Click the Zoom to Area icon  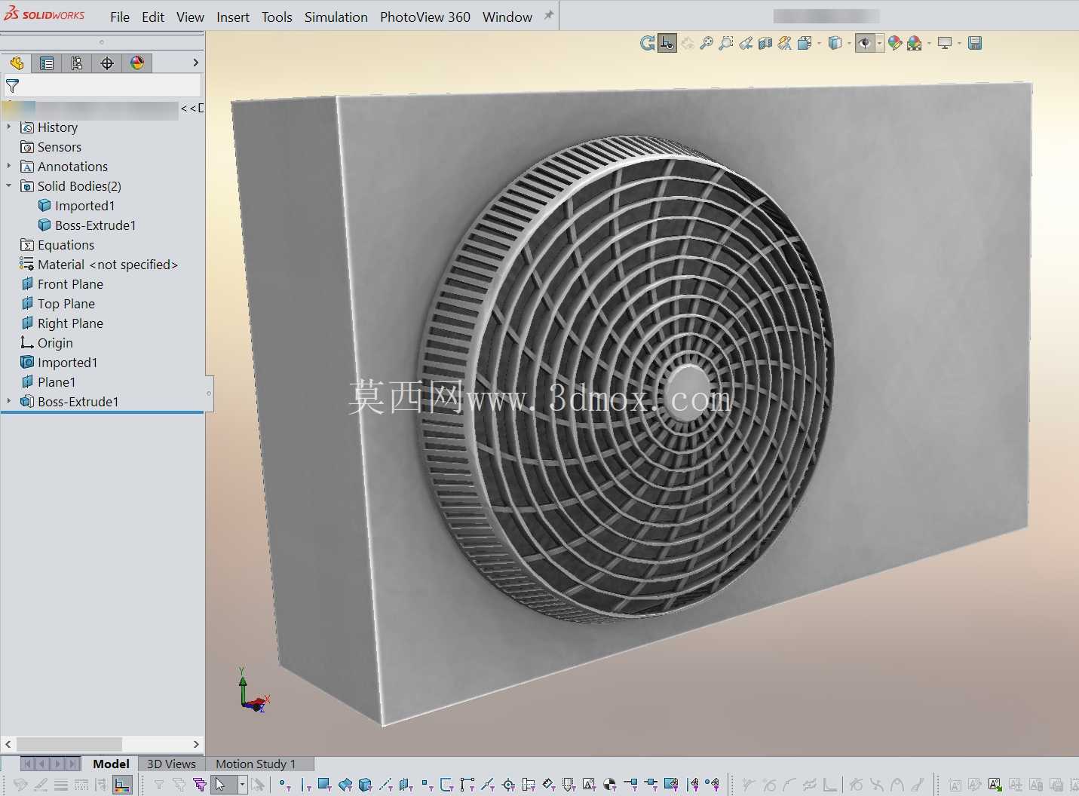pyautogui.click(x=726, y=44)
